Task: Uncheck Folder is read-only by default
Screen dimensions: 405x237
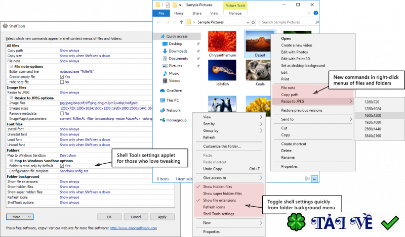Action: [x=62, y=165]
